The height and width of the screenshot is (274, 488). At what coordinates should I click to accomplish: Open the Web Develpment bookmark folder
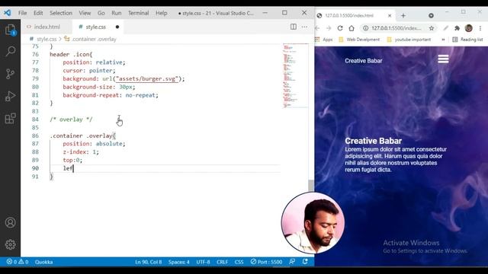pos(359,40)
